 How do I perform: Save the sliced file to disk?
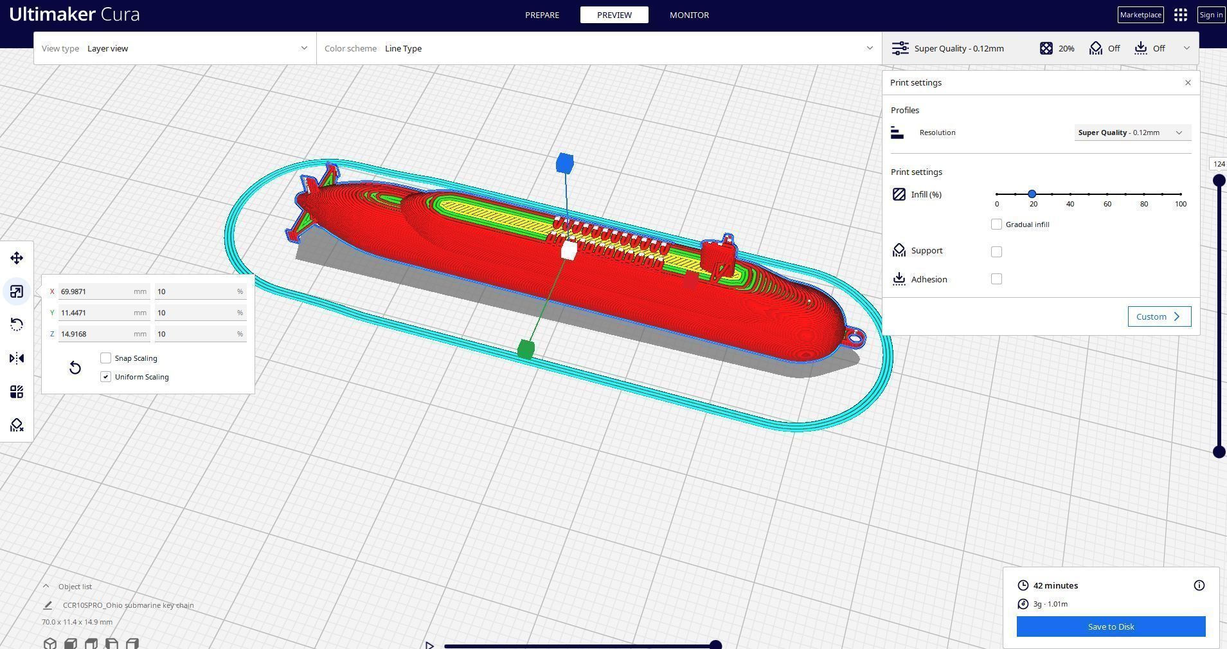click(1111, 626)
